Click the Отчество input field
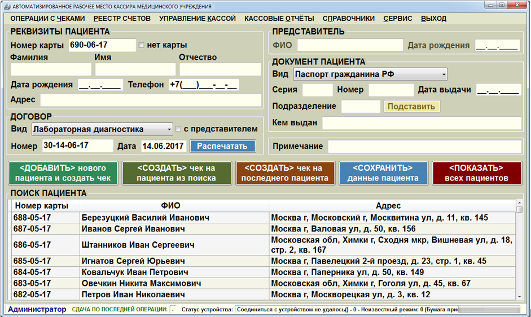This screenshot has height=317, width=531. point(220,69)
